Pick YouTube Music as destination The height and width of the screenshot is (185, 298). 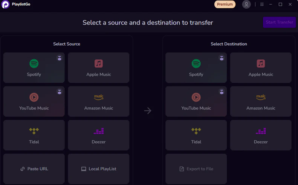pyautogui.click(x=196, y=101)
